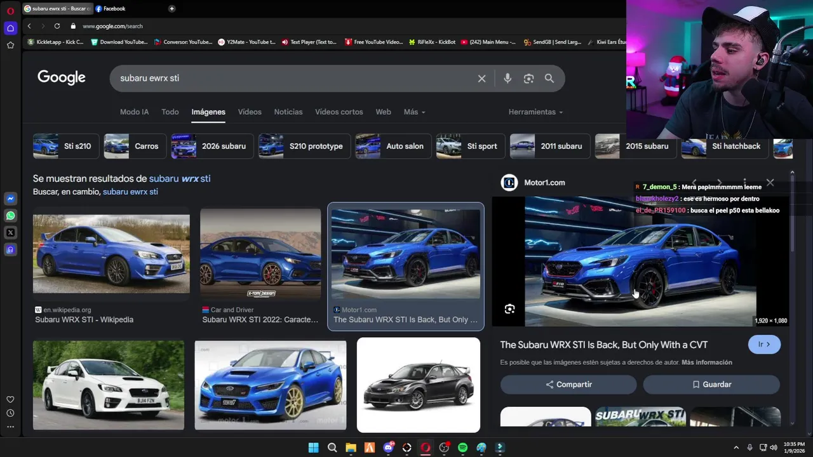
Task: Select the Web results tab
Action: click(x=383, y=112)
